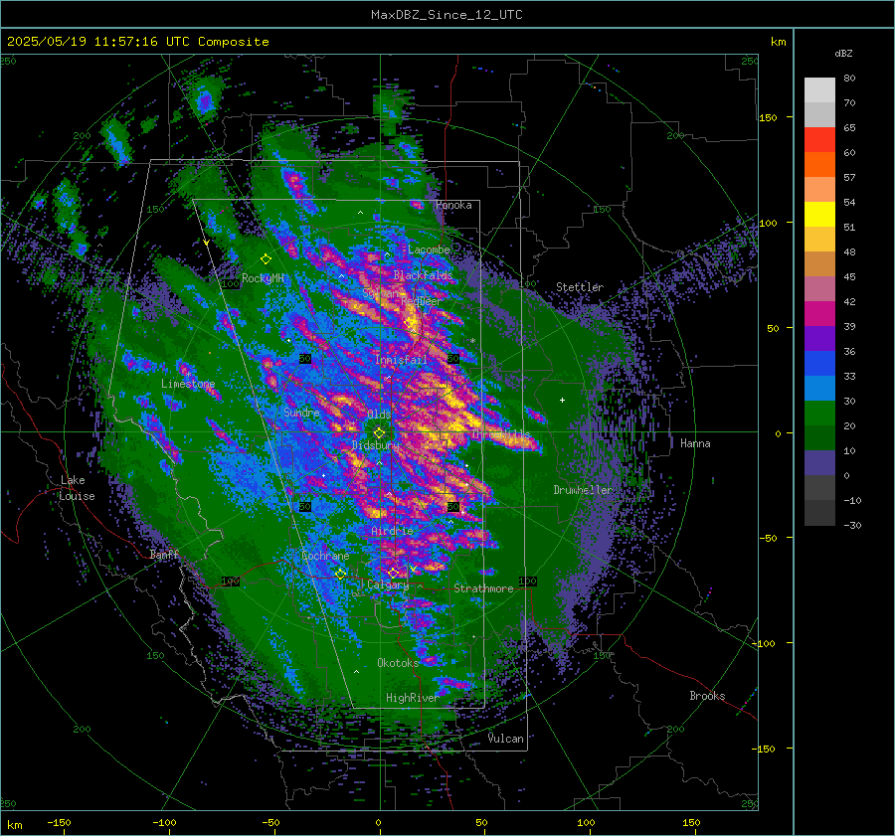
Task: Click the Hanna town label
Action: pos(695,443)
